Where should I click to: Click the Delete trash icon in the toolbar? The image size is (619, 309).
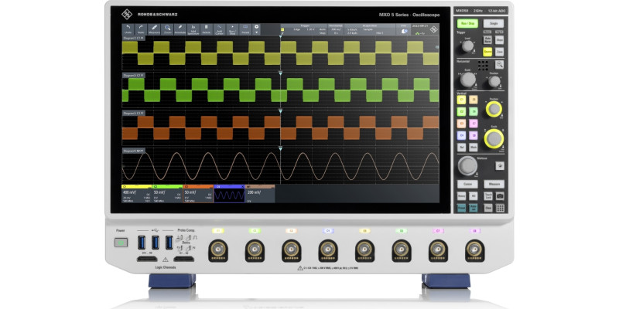point(206,29)
